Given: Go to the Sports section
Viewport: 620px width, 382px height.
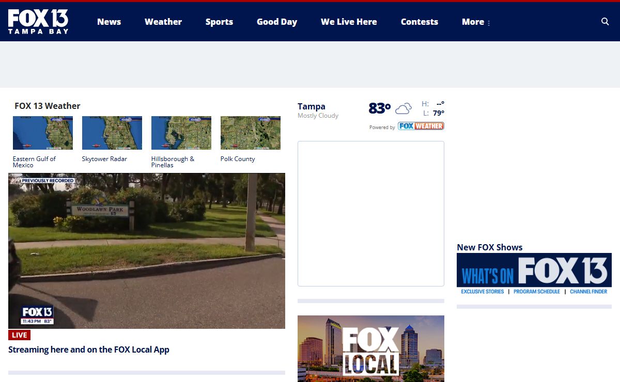Looking at the screenshot, I should (219, 22).
